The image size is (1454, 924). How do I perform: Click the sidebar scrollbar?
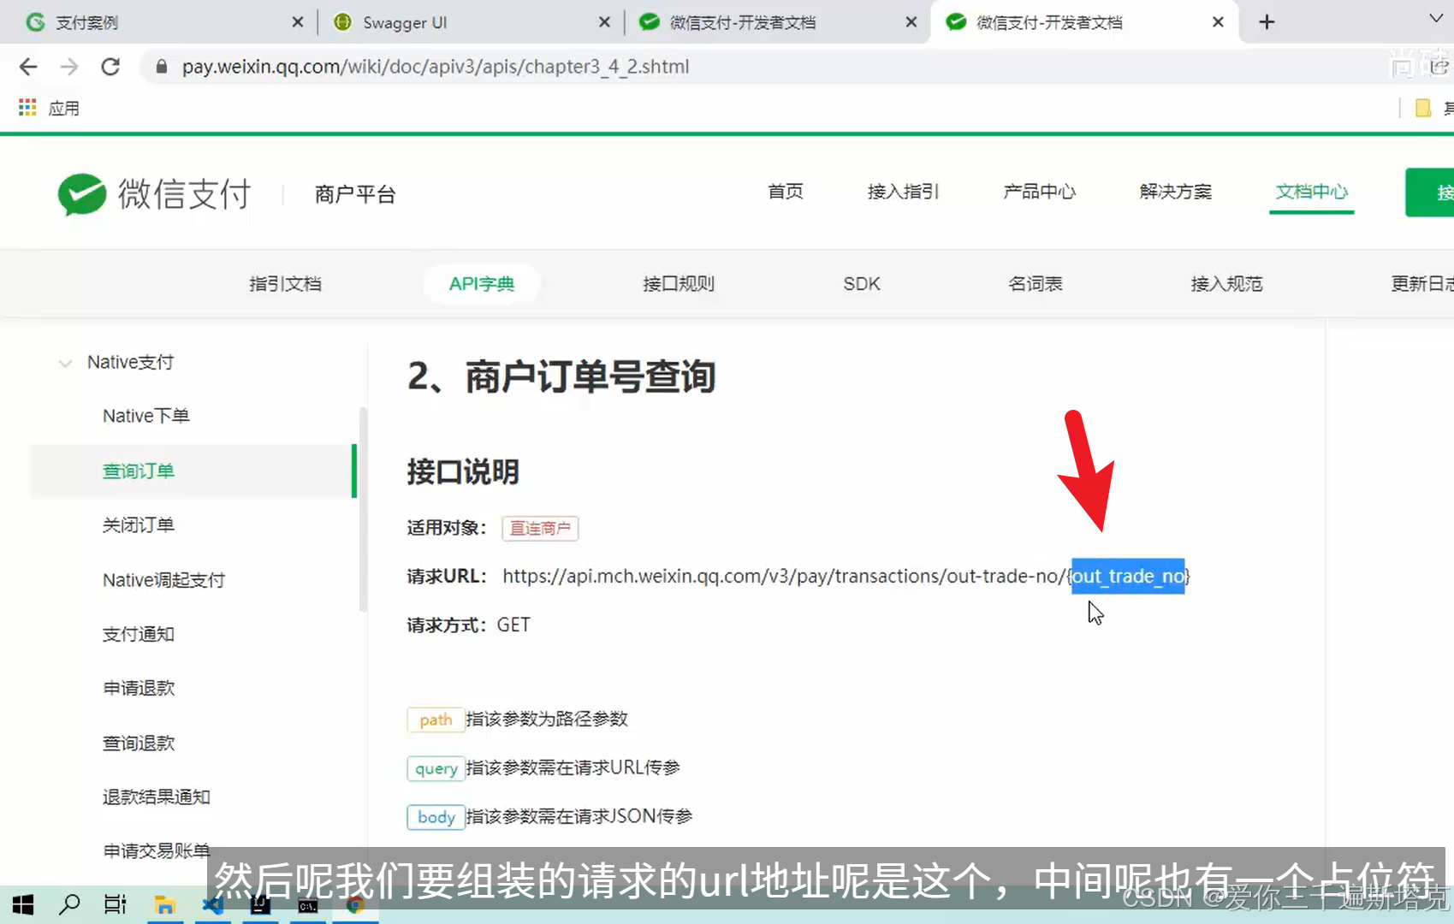[363, 510]
